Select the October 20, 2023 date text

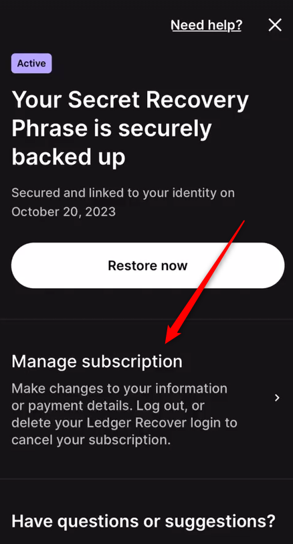(x=64, y=212)
